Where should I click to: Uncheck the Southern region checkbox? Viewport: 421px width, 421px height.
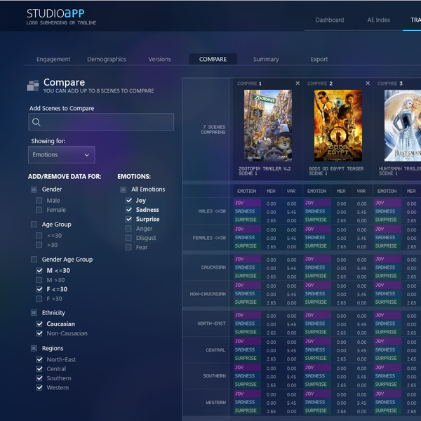(39, 378)
